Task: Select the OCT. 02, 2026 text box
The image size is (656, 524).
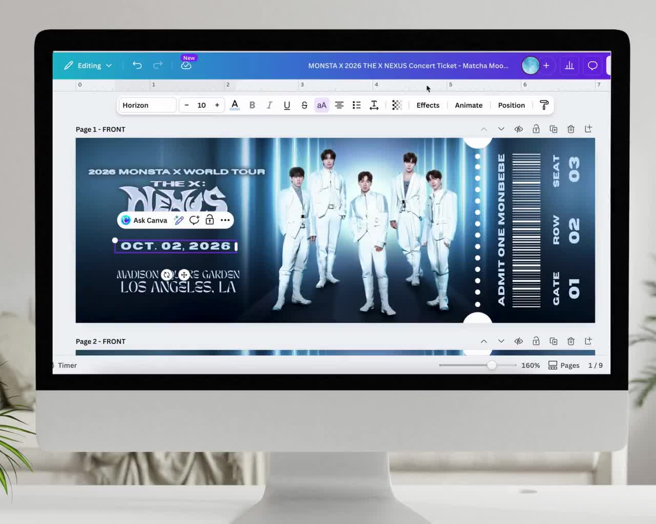Action: [x=176, y=246]
